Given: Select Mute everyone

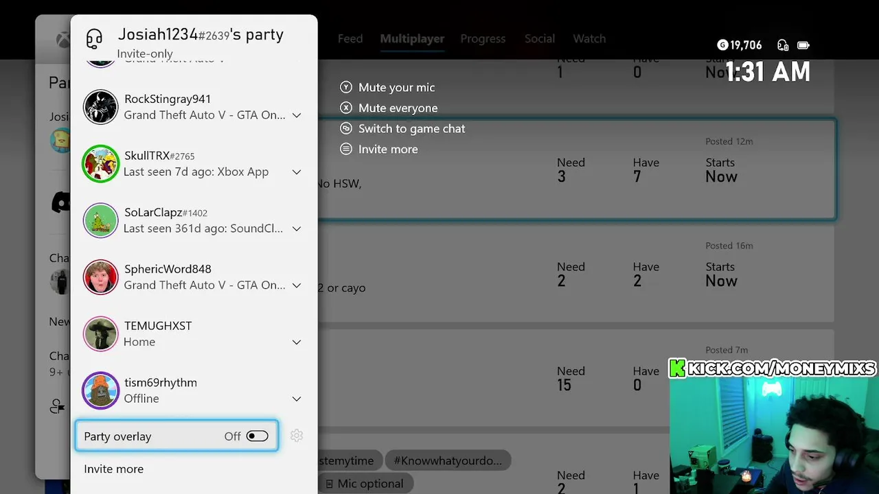Looking at the screenshot, I should point(398,108).
